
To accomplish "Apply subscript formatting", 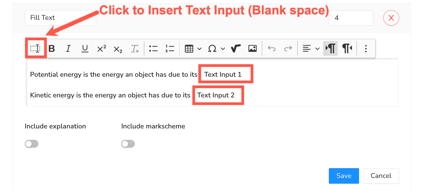I will click(x=118, y=49).
